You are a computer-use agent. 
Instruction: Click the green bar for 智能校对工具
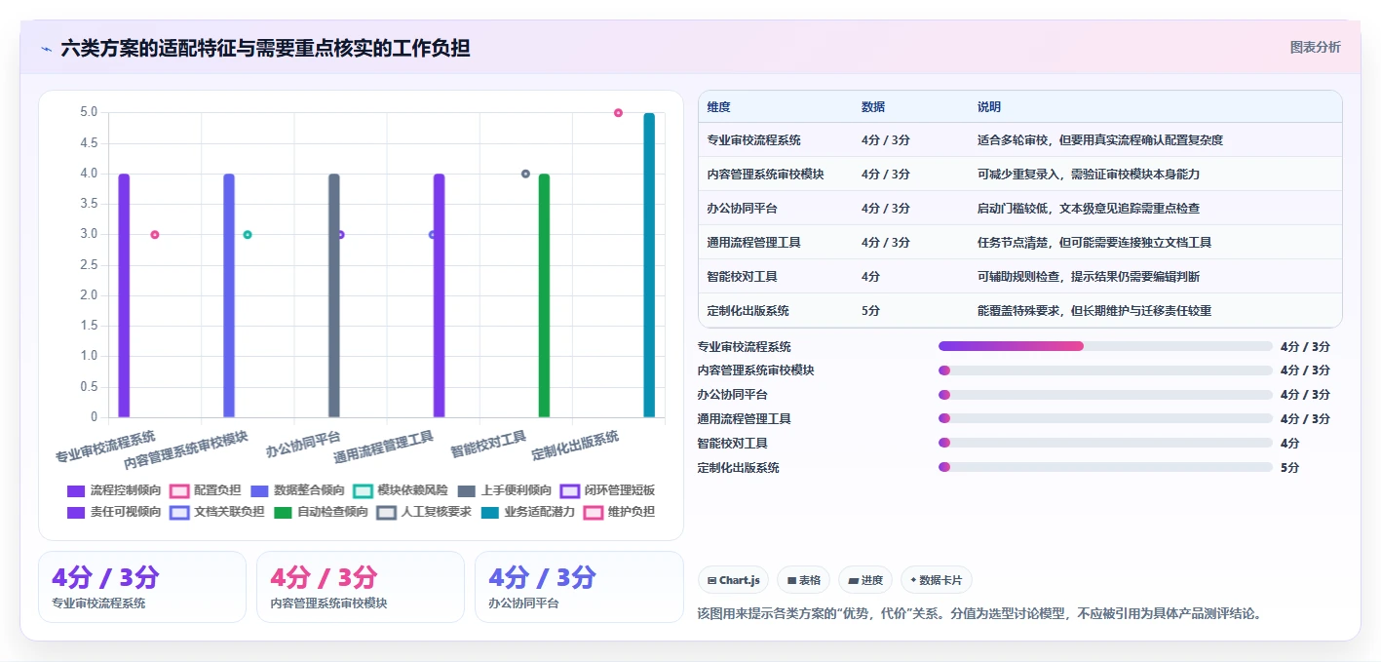click(544, 295)
